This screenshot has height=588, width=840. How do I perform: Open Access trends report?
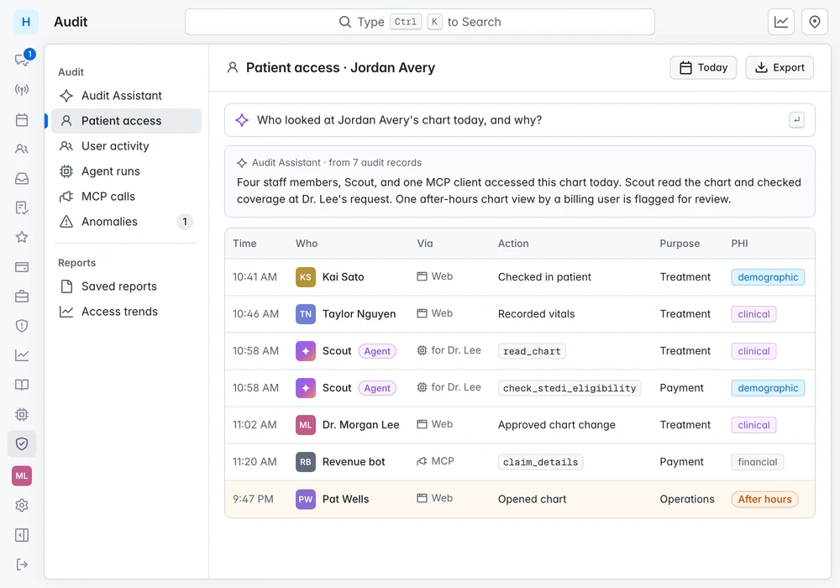coord(127,312)
